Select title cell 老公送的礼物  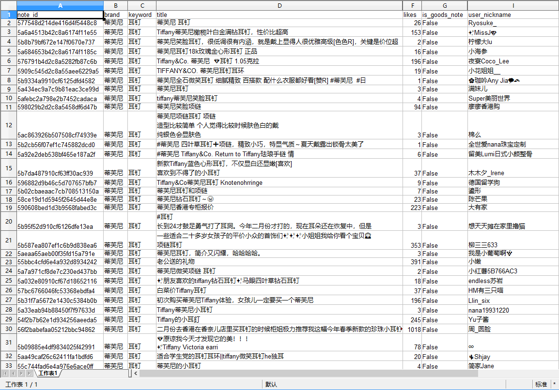(x=279, y=262)
